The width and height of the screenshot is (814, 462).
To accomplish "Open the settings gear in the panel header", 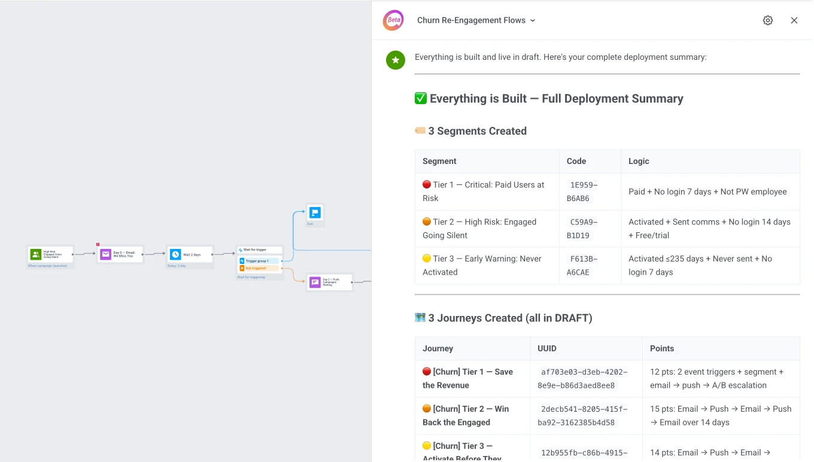I will pos(768,20).
